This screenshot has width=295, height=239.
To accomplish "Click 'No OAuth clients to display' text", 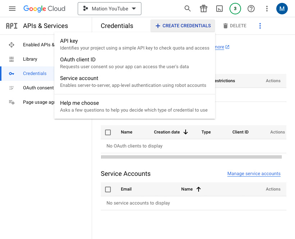I will click(x=134, y=146).
